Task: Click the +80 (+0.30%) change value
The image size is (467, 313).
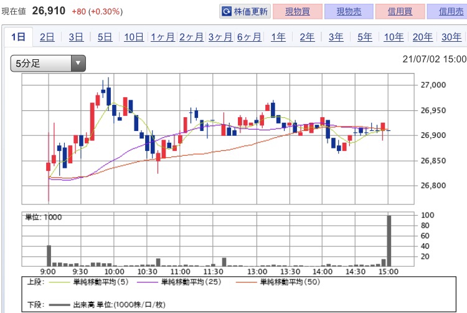Action: 97,12
